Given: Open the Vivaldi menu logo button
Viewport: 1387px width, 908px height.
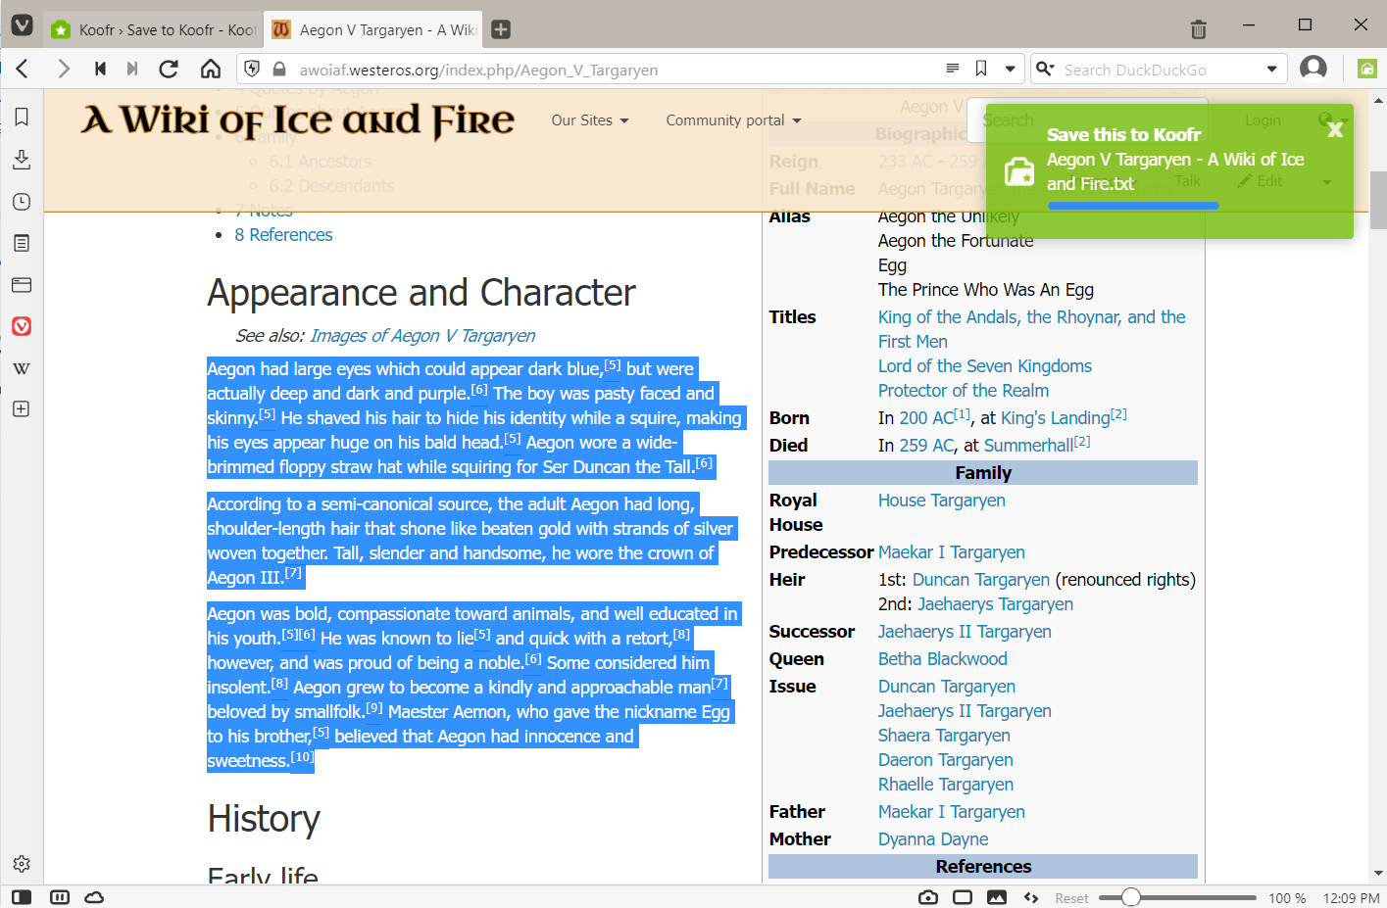Looking at the screenshot, I should (x=22, y=25).
